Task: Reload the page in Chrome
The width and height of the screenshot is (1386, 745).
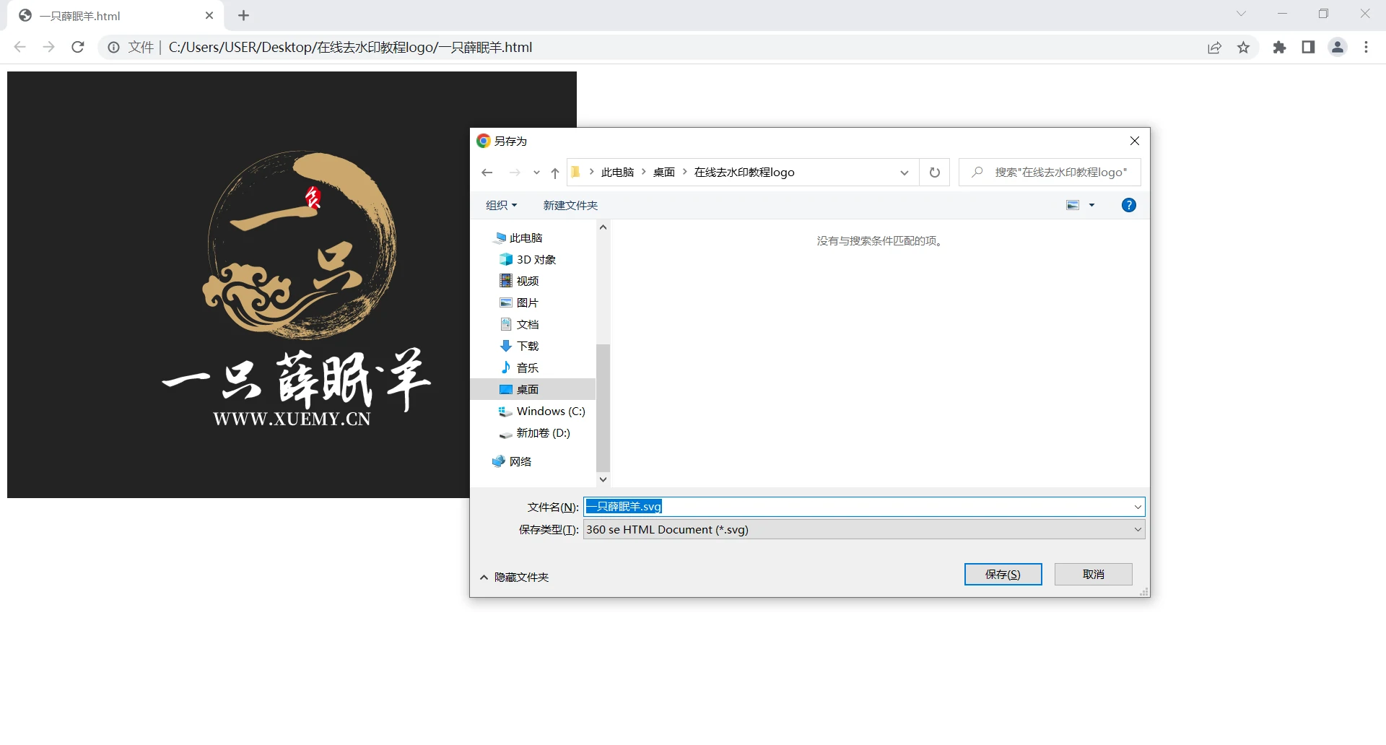Action: (78, 47)
